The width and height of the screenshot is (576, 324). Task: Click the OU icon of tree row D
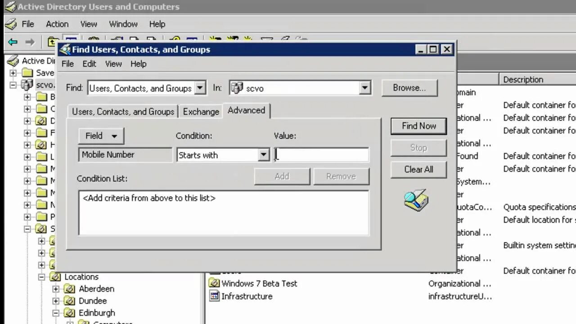click(41, 121)
